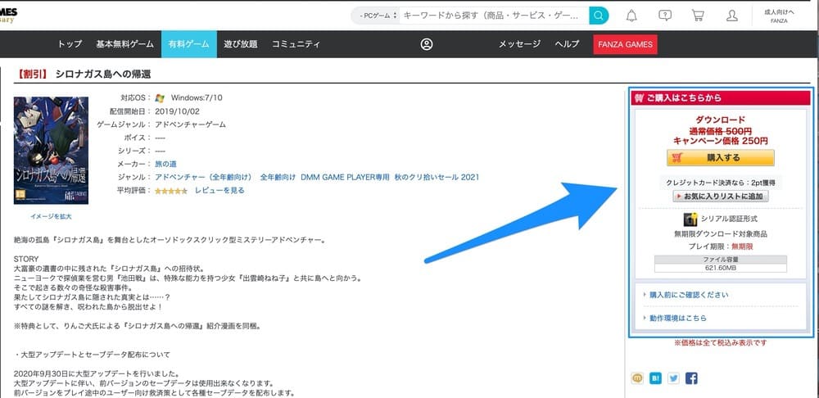819x398 pixels.
Task: Share the page on Twitter
Action: coord(673,378)
